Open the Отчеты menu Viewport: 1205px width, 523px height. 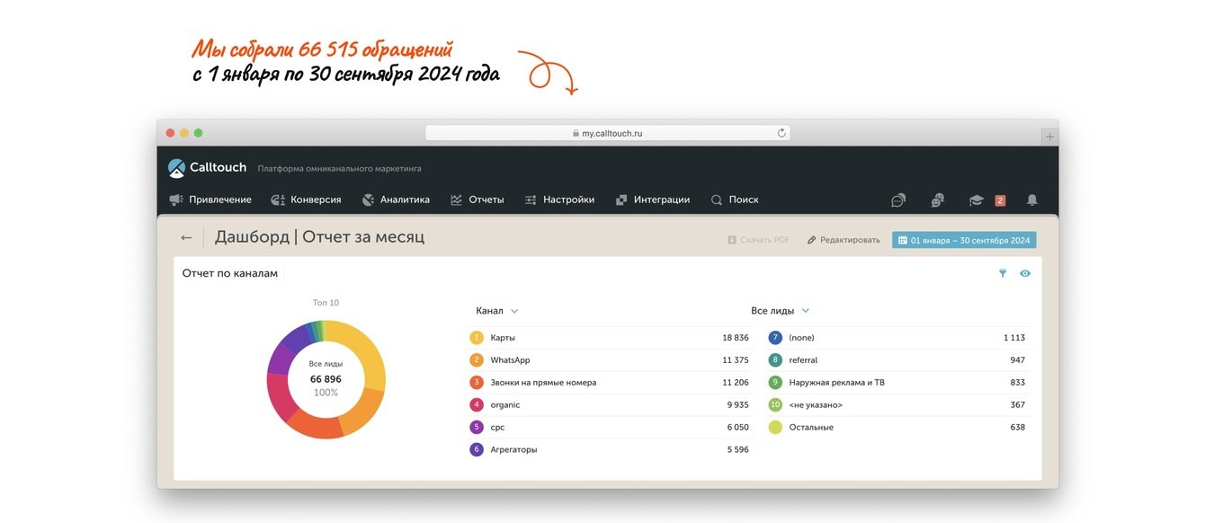[477, 199]
